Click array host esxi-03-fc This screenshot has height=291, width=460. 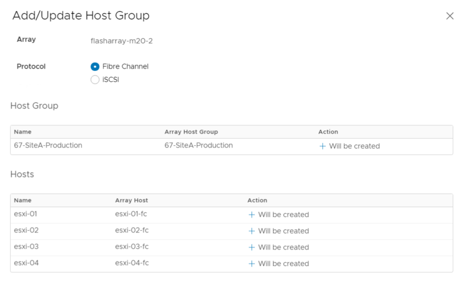pos(132,247)
